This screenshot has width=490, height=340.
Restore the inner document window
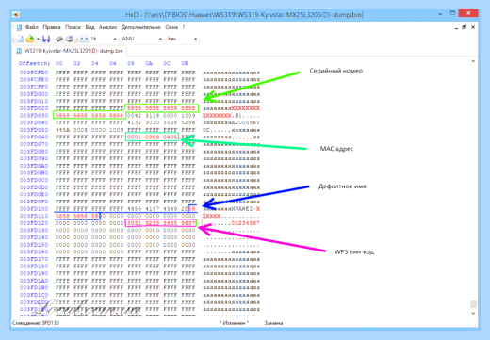click(465, 27)
